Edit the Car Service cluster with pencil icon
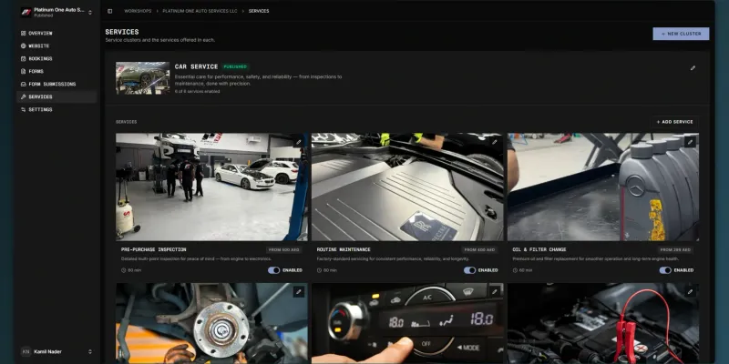729x364 pixels. click(x=693, y=67)
